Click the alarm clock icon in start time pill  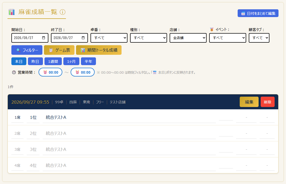click(x=45, y=72)
